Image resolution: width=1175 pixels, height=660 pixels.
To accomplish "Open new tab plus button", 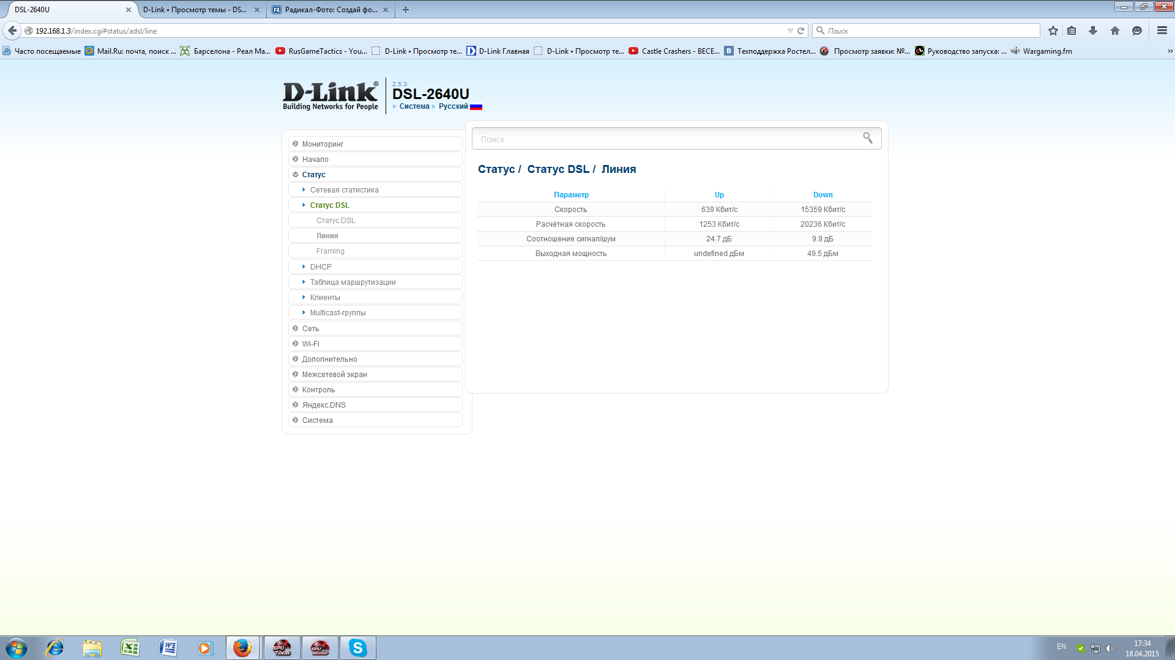I will tap(405, 10).
